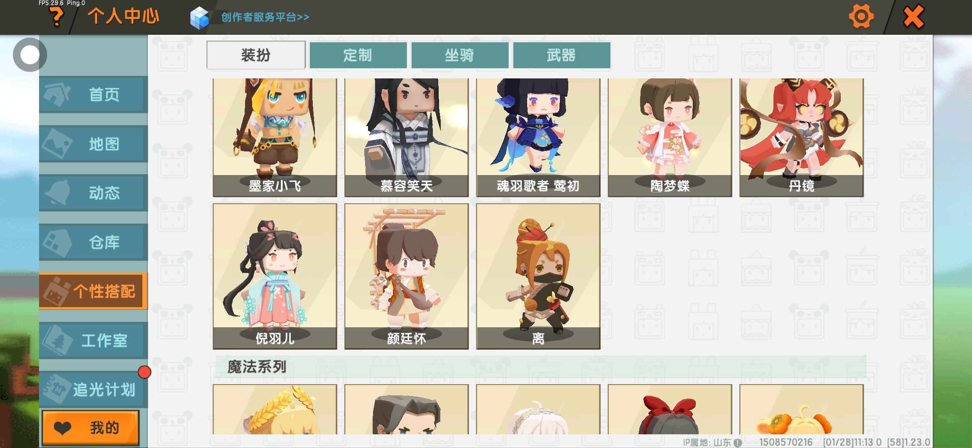Open 追光计划 with red notification dot
Image resolution: width=972 pixels, height=448 pixels.
[93, 390]
